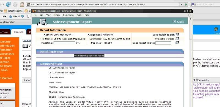Screen dimensions: 220x107
Task: Click the browser Home icon
Action: point(22,4)
